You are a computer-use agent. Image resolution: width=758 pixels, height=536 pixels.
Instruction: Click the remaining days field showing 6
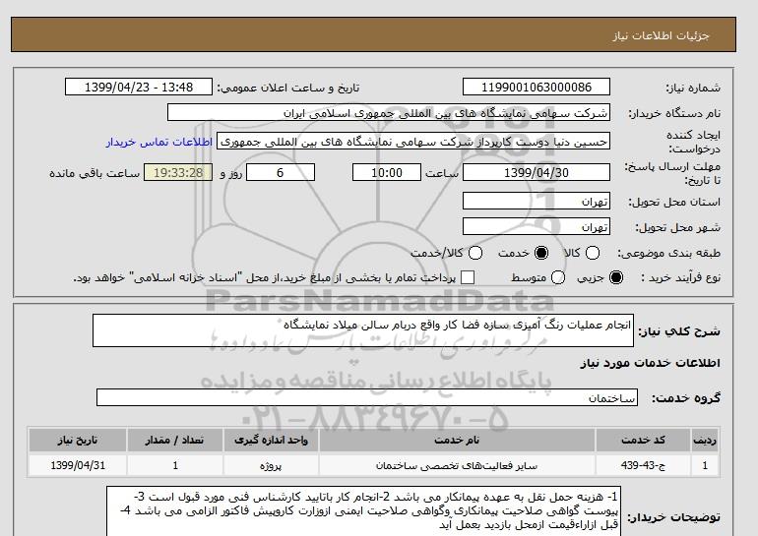[x=281, y=172]
